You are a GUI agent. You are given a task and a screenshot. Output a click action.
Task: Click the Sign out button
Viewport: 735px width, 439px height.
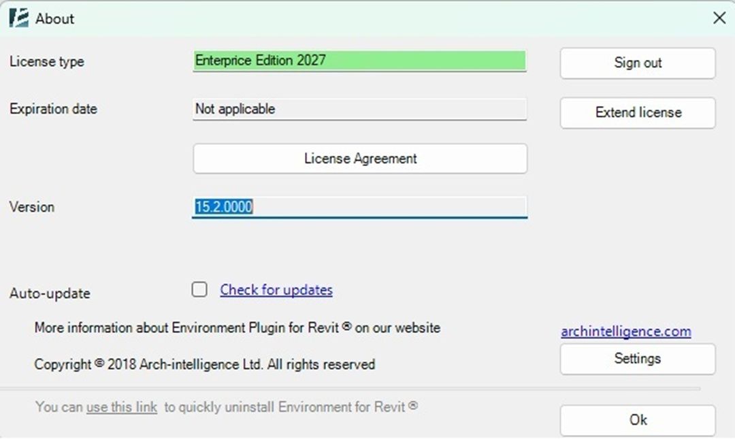coord(638,63)
